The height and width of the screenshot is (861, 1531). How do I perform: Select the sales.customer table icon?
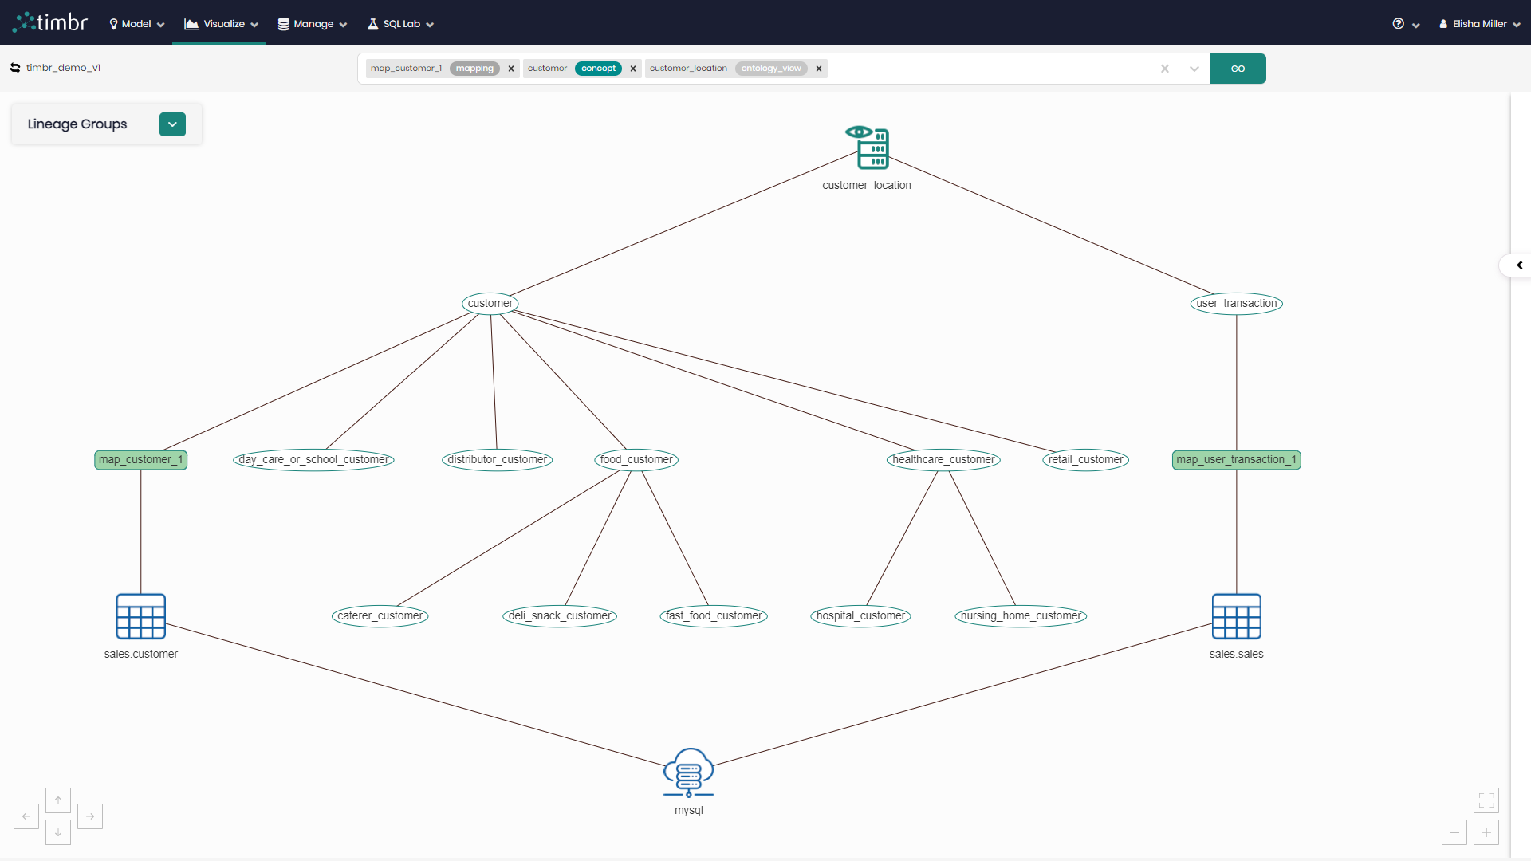pos(140,615)
